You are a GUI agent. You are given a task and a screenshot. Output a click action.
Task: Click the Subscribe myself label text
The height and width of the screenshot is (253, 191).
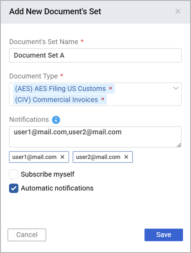pos(48,174)
